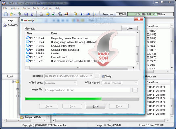Click the Save messages button

point(130,28)
